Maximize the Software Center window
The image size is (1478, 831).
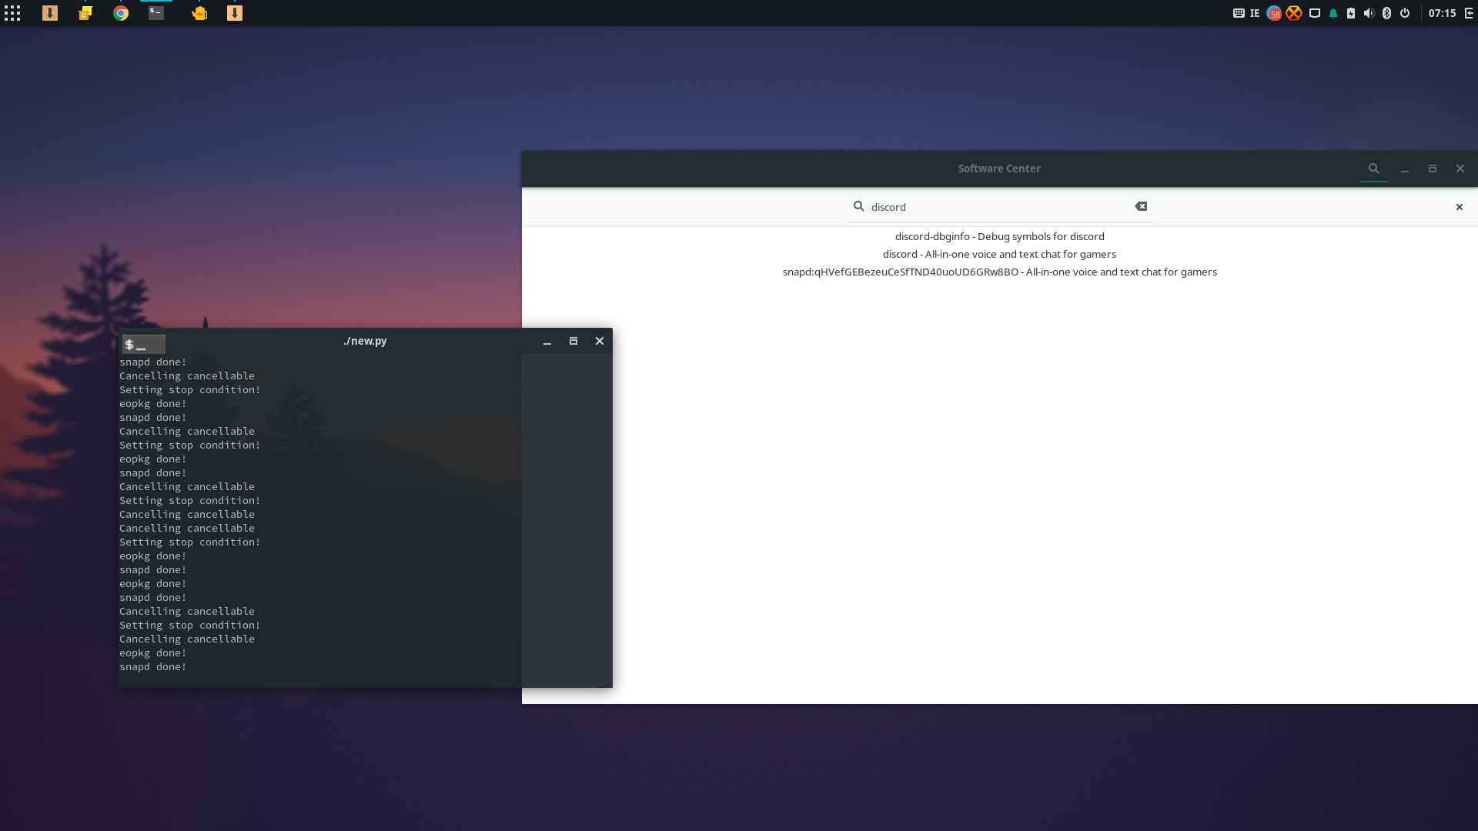point(1433,169)
